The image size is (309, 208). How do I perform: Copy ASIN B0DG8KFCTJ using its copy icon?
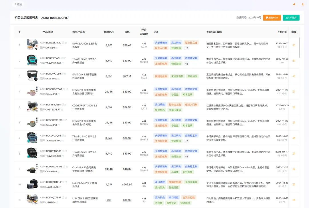(x=63, y=43)
